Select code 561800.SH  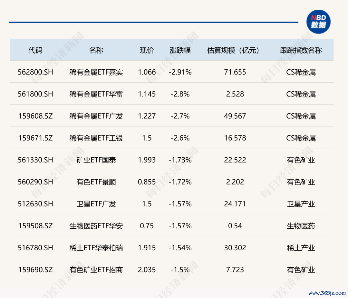coord(35,94)
